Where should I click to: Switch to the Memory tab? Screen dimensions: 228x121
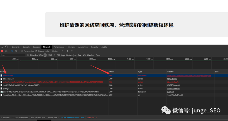pyautogui.click(x=71, y=47)
